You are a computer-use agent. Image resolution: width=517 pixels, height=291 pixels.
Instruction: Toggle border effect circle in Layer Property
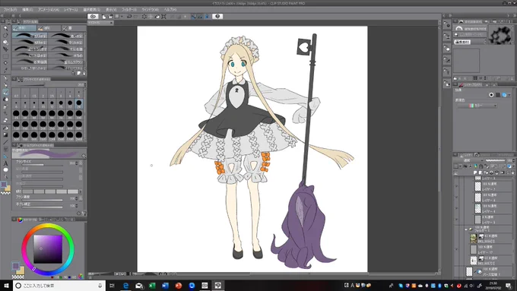491,95
